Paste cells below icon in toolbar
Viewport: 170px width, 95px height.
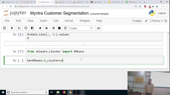coord(32,28)
